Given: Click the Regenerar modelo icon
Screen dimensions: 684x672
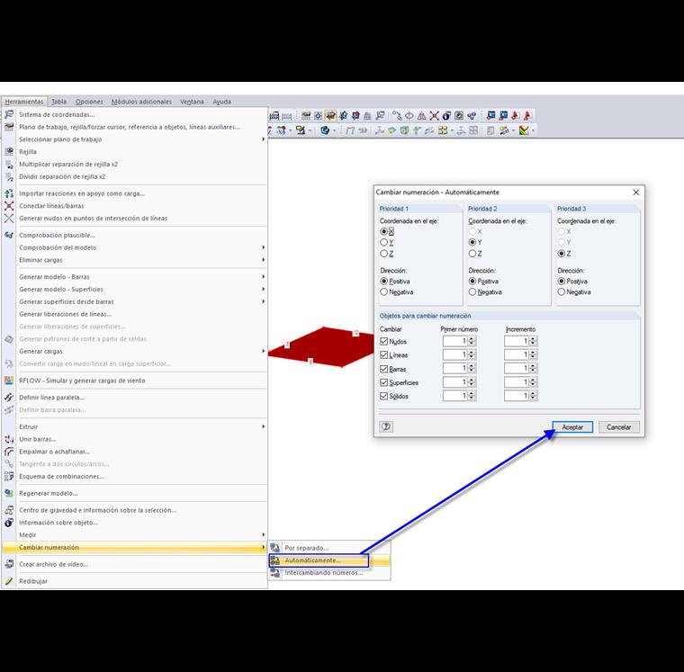Looking at the screenshot, I should (9, 493).
